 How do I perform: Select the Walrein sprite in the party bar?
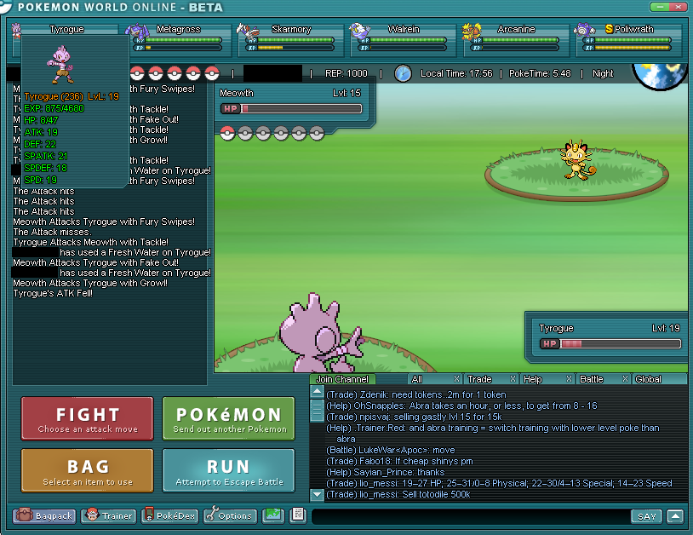tap(359, 31)
